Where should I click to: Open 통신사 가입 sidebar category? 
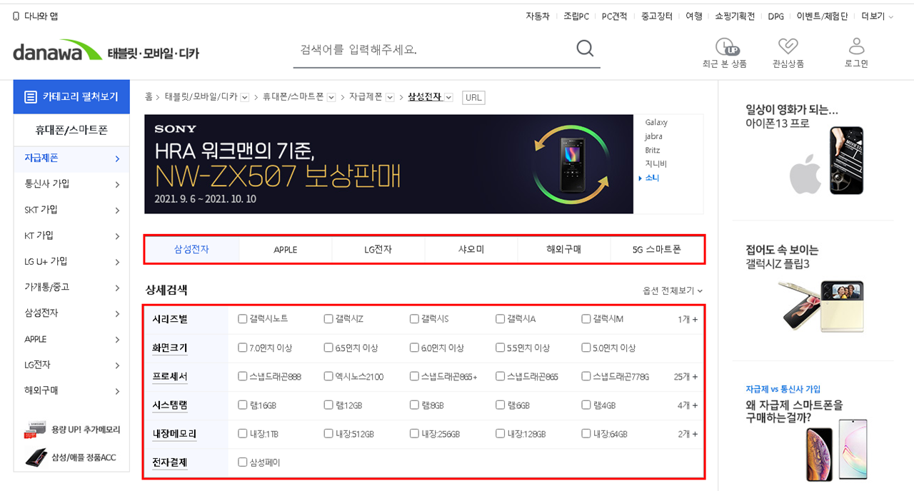point(71,184)
